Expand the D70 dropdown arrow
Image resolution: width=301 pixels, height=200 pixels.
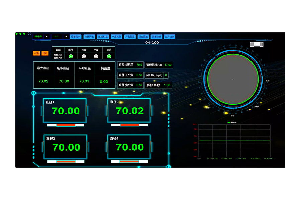point(66,37)
